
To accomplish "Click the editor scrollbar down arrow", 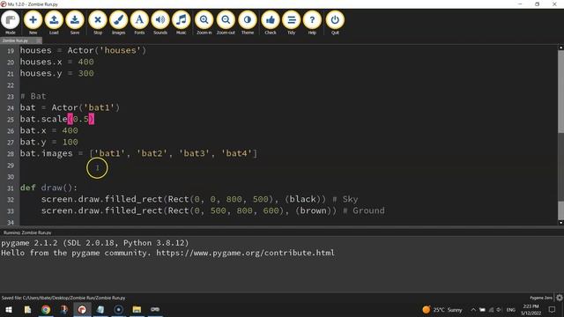I will pyautogui.click(x=560, y=223).
